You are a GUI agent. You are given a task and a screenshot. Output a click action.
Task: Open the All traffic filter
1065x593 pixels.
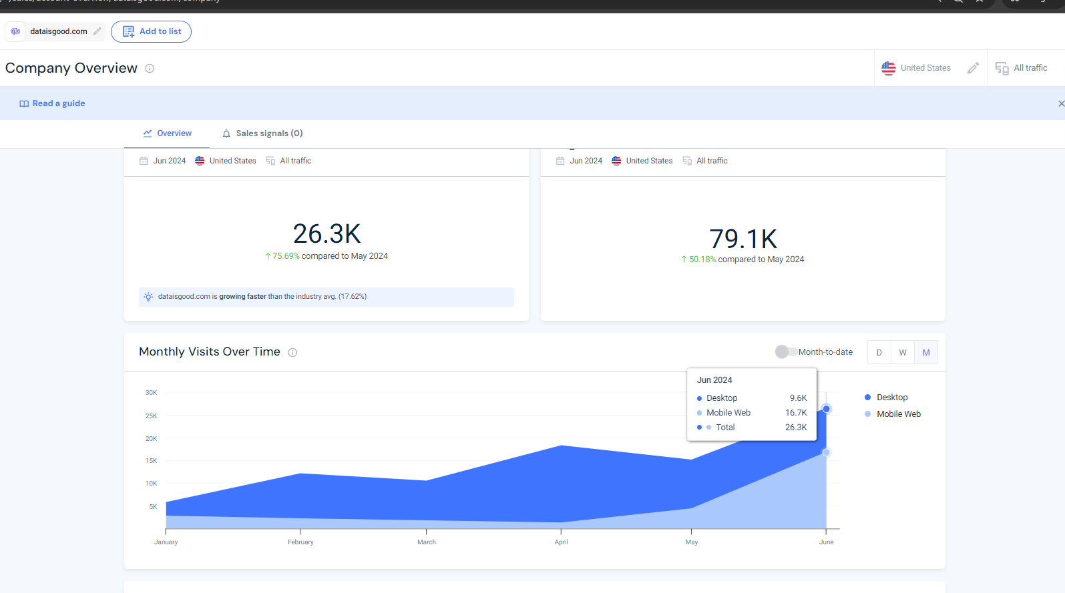tap(1022, 68)
